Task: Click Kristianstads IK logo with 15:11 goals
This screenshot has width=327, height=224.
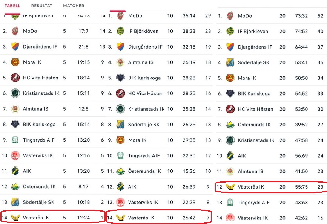Action: tap(15, 93)
